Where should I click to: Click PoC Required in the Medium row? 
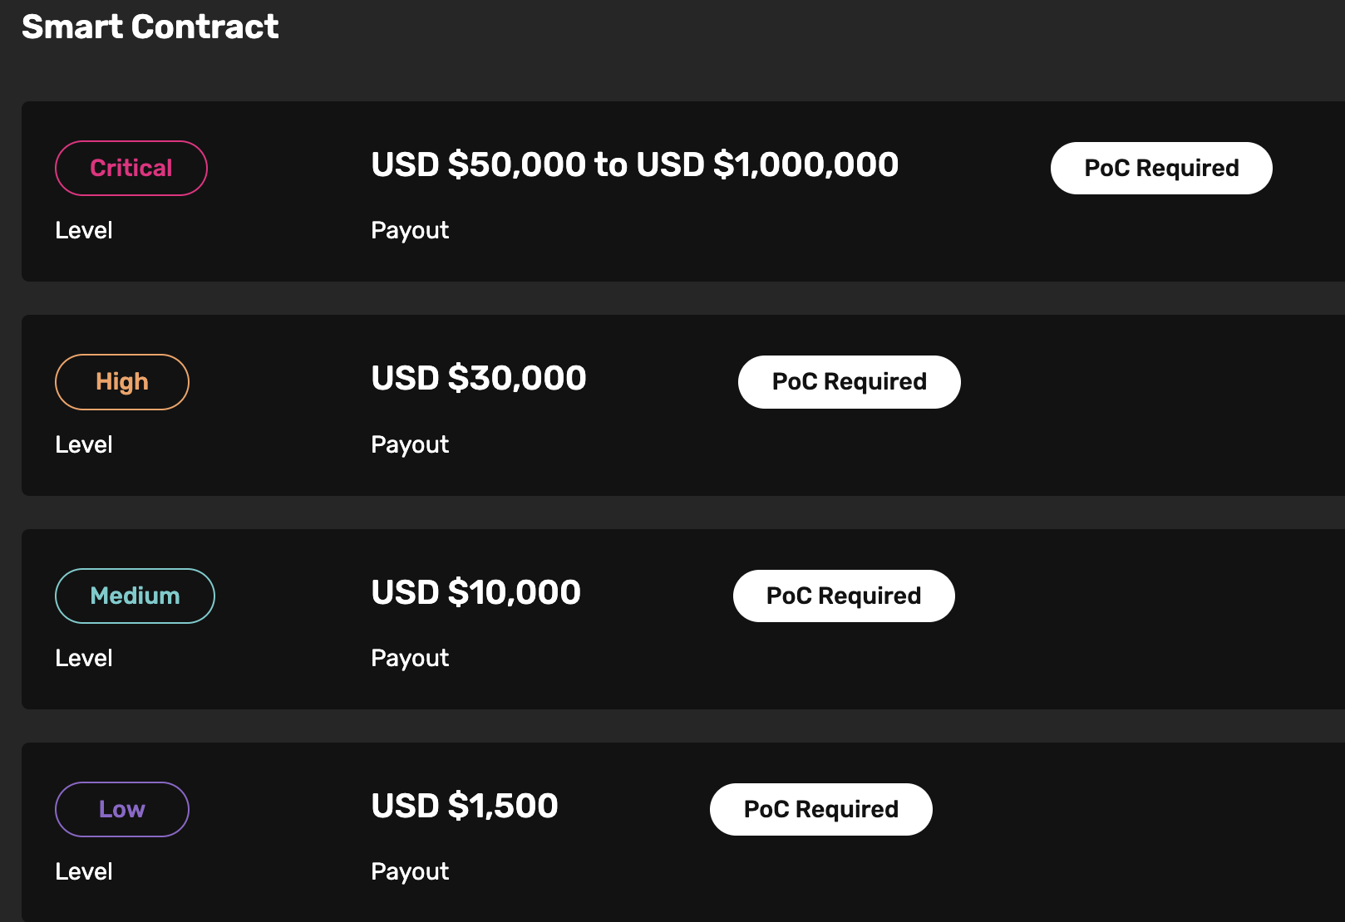pos(843,595)
